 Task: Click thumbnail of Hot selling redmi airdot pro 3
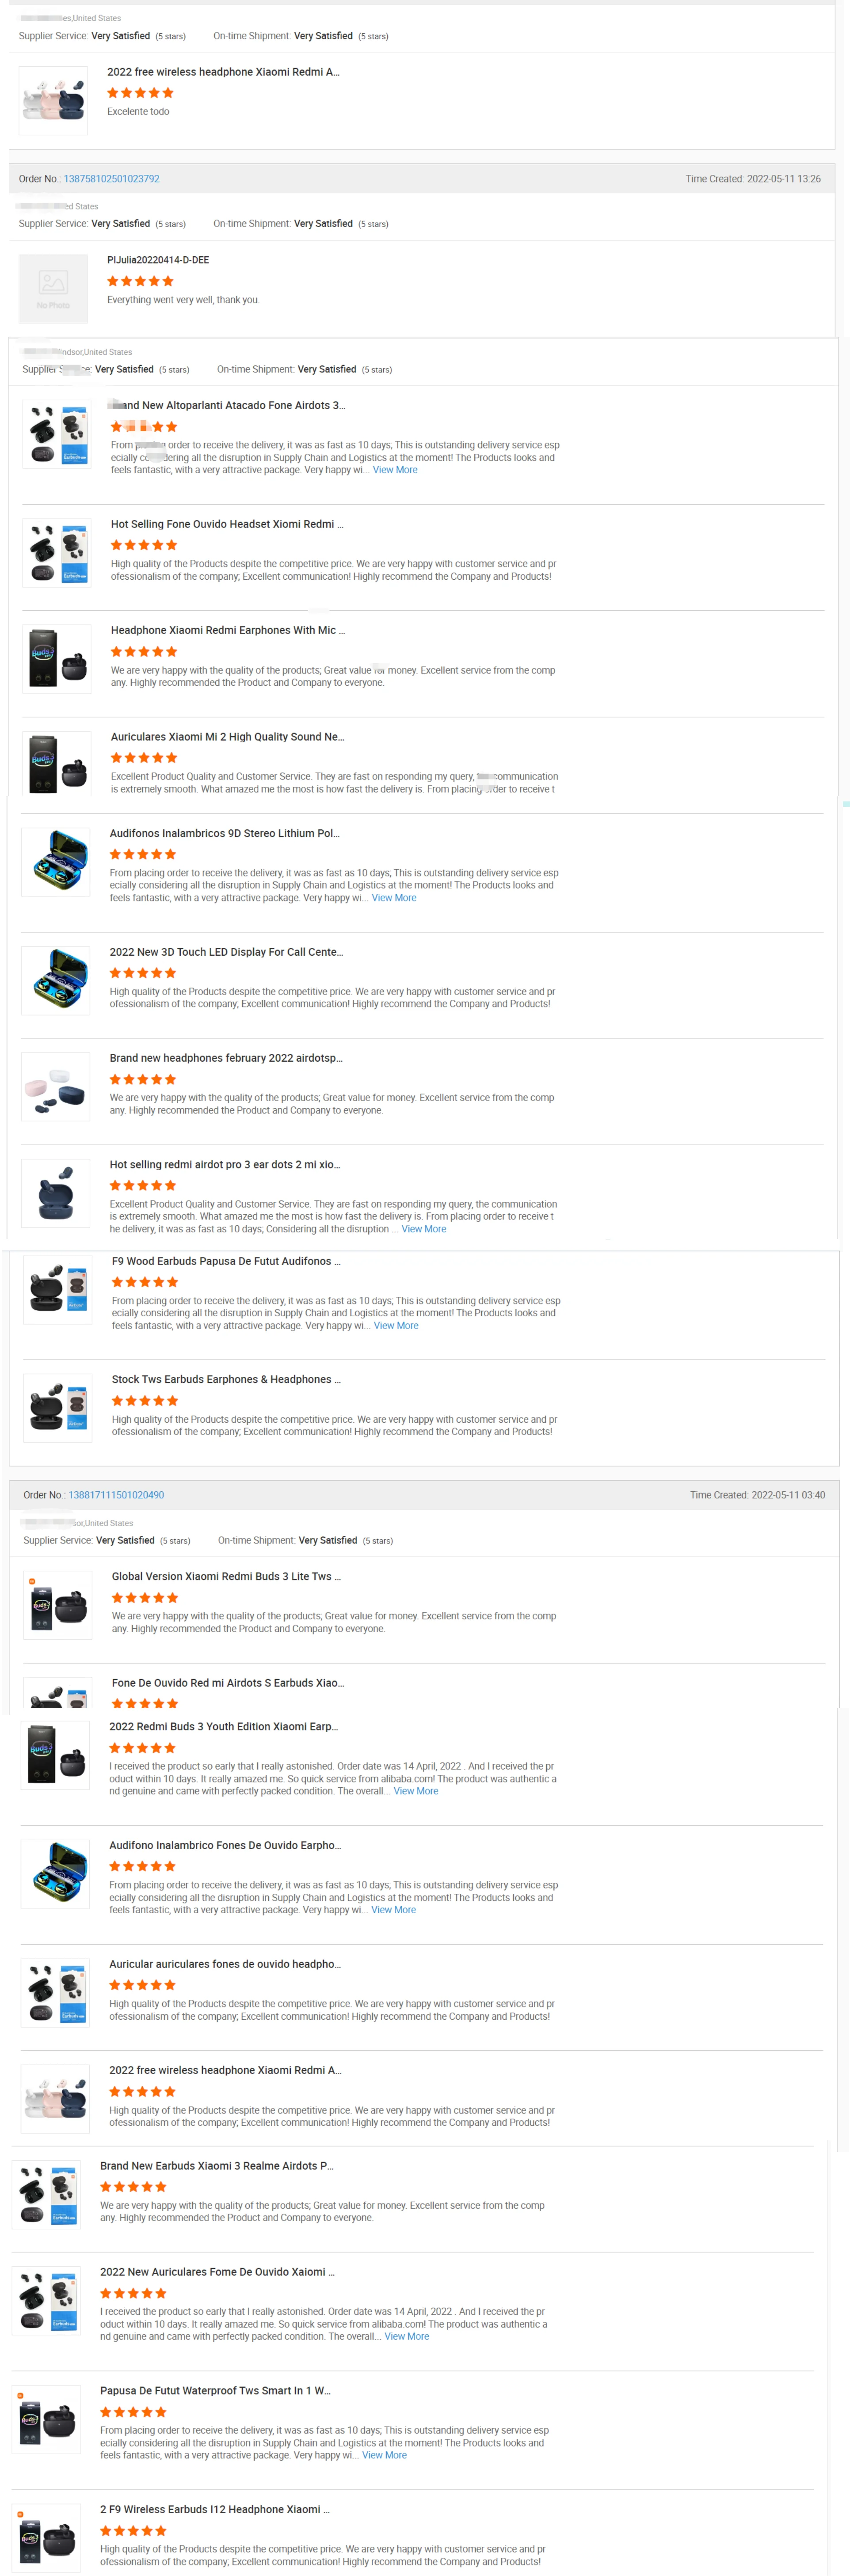pos(56,1193)
